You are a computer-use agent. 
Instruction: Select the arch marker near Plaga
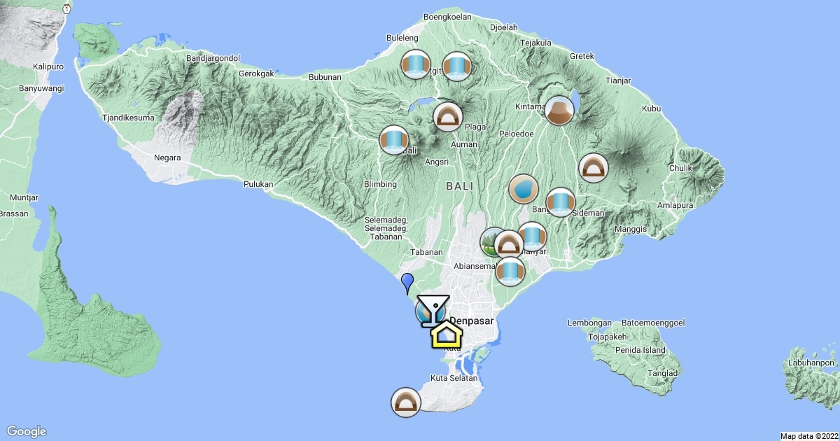click(x=447, y=116)
